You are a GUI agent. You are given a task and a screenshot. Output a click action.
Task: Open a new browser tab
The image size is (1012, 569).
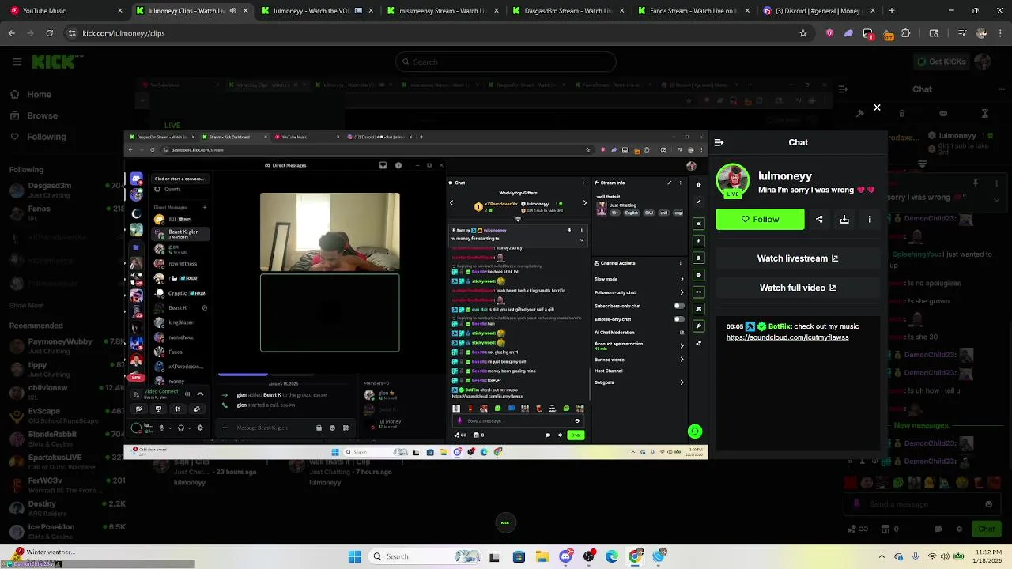891,11
